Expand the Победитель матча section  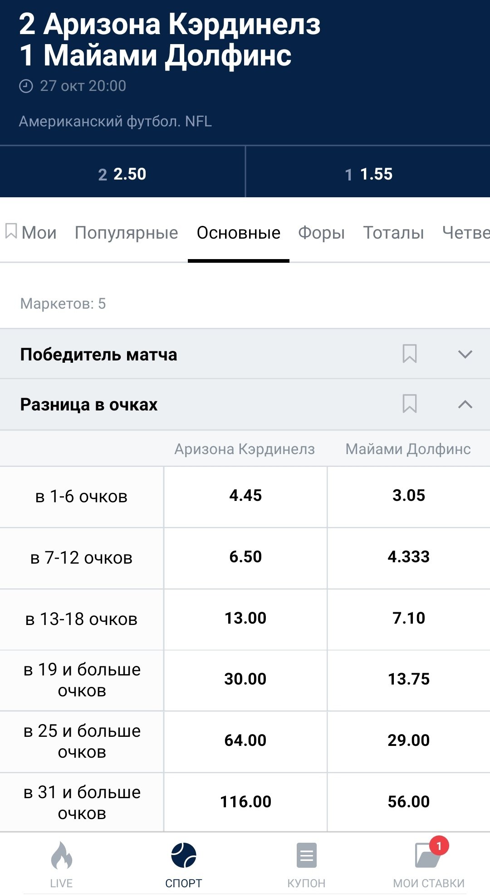pyautogui.click(x=465, y=354)
